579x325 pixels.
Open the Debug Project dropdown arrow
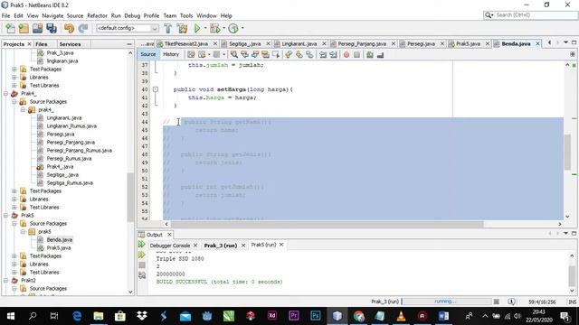pos(223,28)
